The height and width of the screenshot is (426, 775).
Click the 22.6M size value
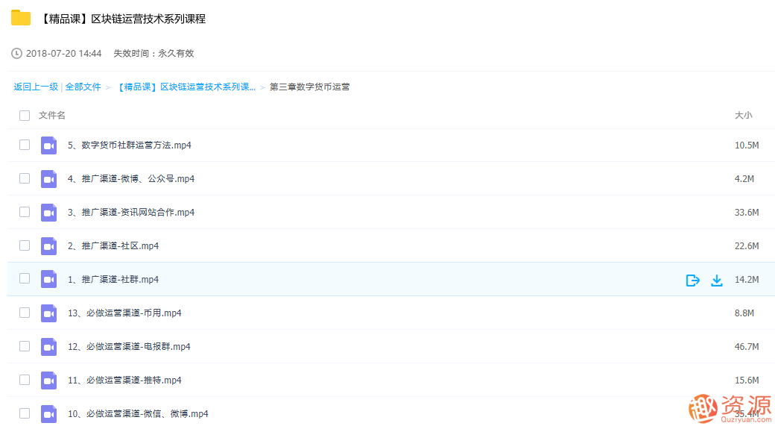(x=747, y=246)
